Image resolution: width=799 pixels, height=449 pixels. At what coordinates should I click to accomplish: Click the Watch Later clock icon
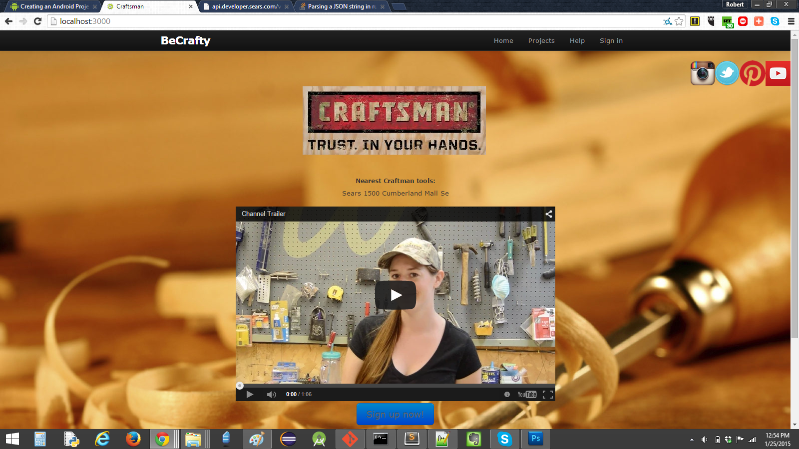[x=507, y=394]
